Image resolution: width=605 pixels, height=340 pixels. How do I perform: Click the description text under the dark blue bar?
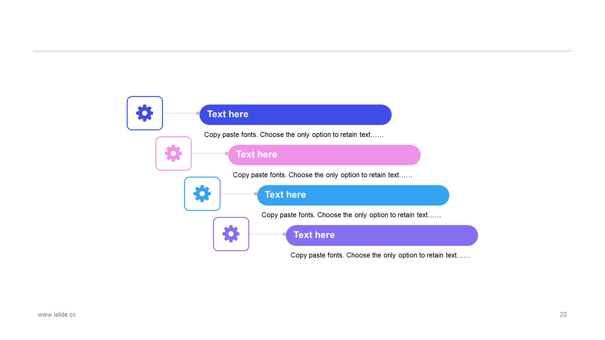[x=294, y=135]
